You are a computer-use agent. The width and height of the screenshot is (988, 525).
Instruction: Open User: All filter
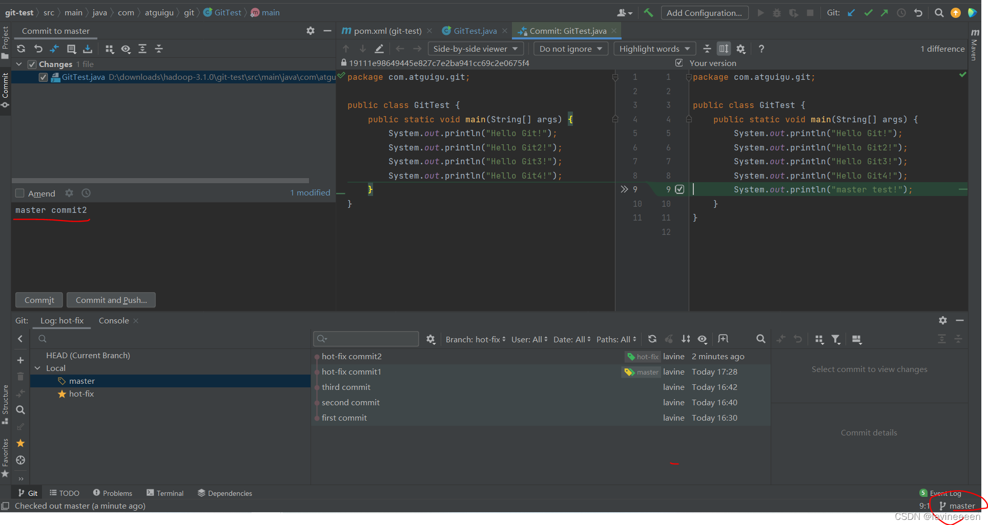[529, 339]
